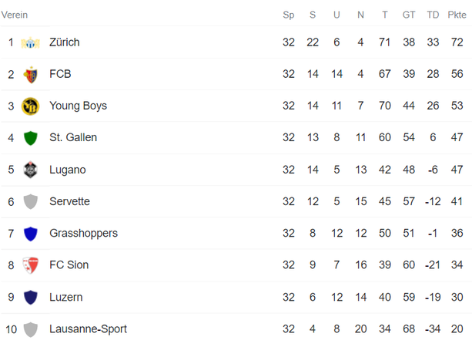Screen dimensions: 472x347
Task: Click the blue Grasshoppers shield icon
Action: [x=30, y=234]
